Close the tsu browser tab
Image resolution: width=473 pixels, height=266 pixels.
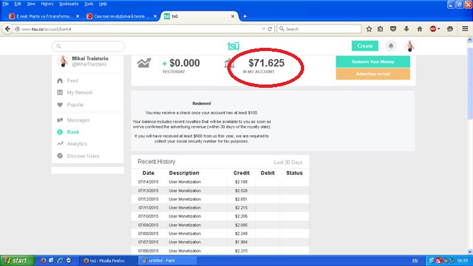pos(233,16)
